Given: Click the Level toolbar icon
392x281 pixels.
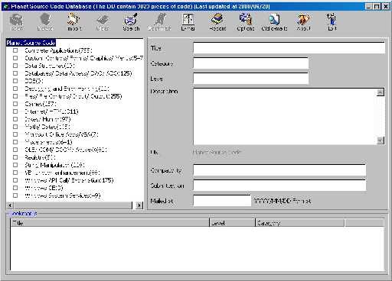Looking at the screenshot, I should 188,22.
